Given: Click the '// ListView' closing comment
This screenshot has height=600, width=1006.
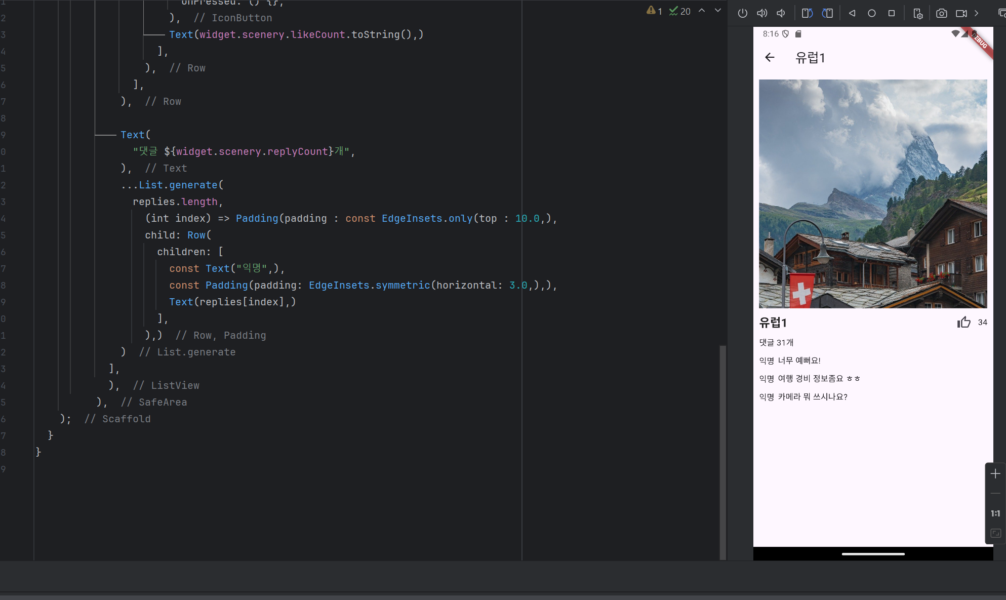Looking at the screenshot, I should point(166,385).
